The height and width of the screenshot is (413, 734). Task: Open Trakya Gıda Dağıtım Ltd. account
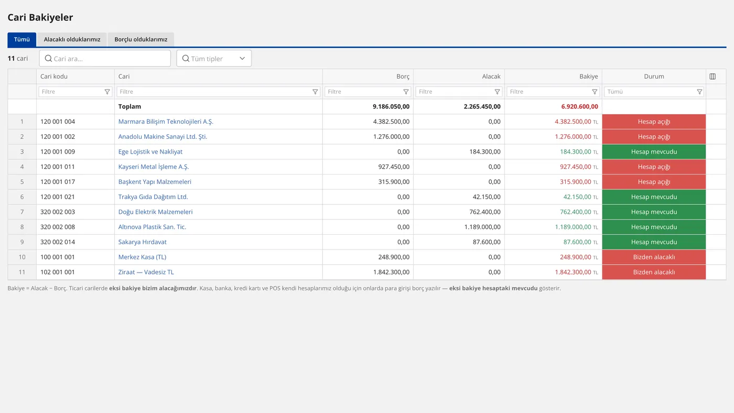coord(153,197)
